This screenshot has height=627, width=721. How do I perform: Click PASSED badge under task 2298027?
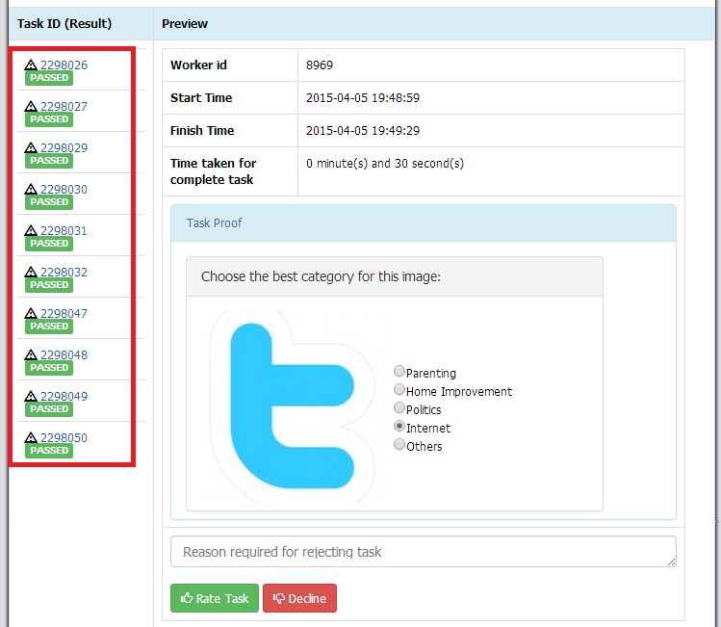[x=49, y=119]
